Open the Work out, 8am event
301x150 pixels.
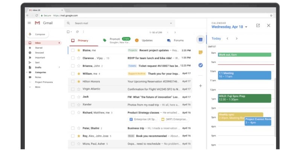pyautogui.click(x=245, y=55)
